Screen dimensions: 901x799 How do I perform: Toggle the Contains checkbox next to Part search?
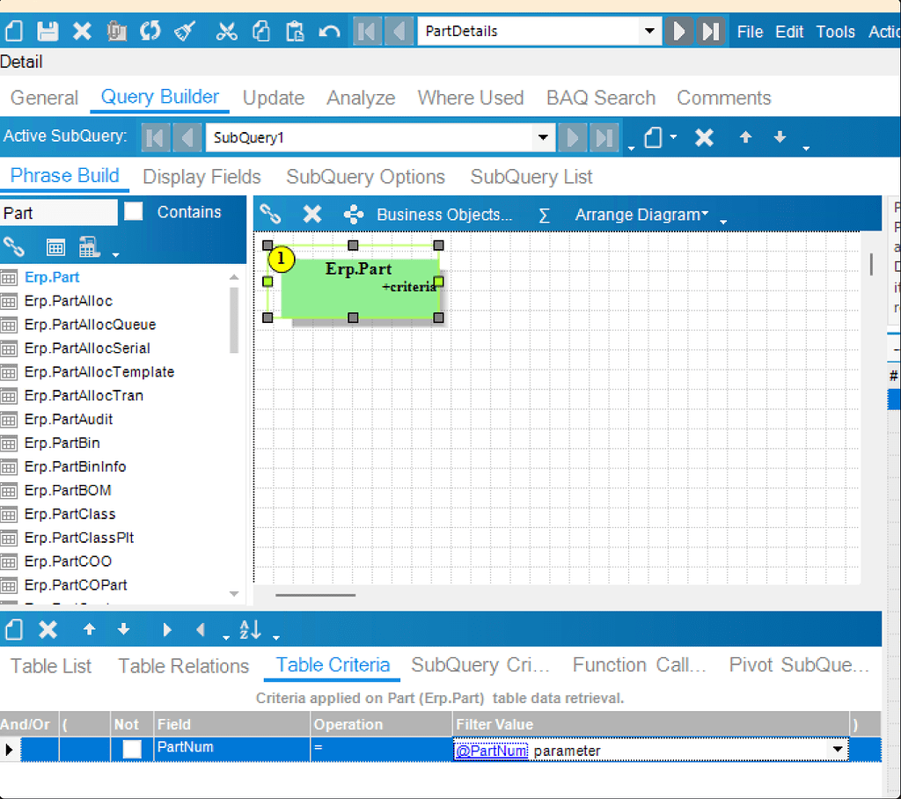pyautogui.click(x=134, y=211)
